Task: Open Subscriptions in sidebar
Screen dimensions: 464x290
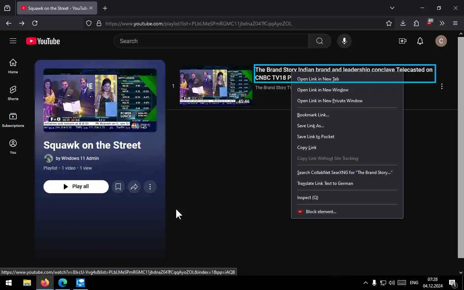Action: [13, 120]
